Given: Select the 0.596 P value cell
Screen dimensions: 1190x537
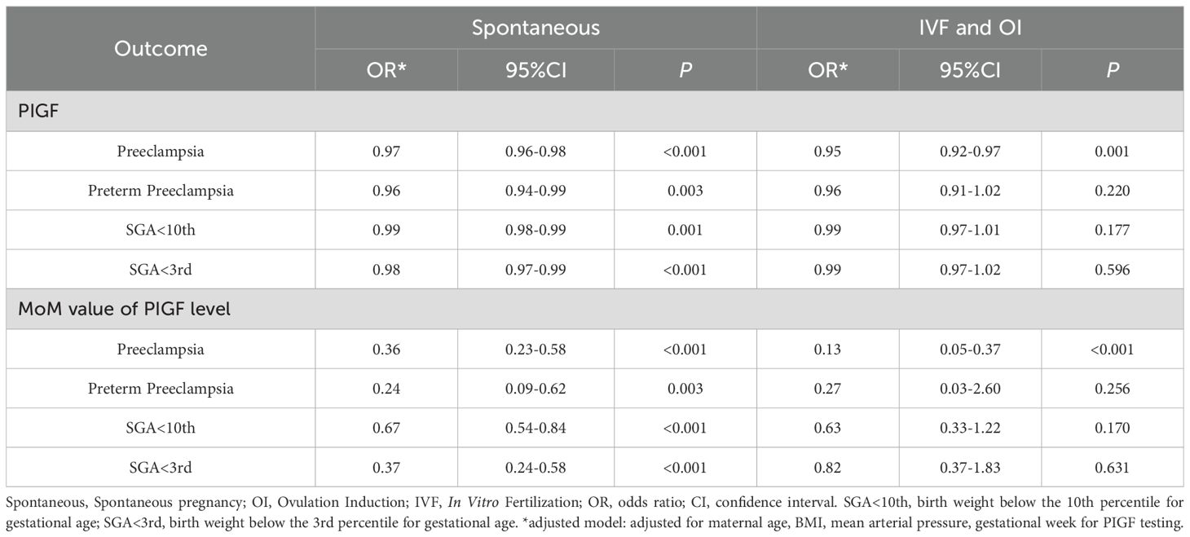Looking at the screenshot, I should point(1113,270).
